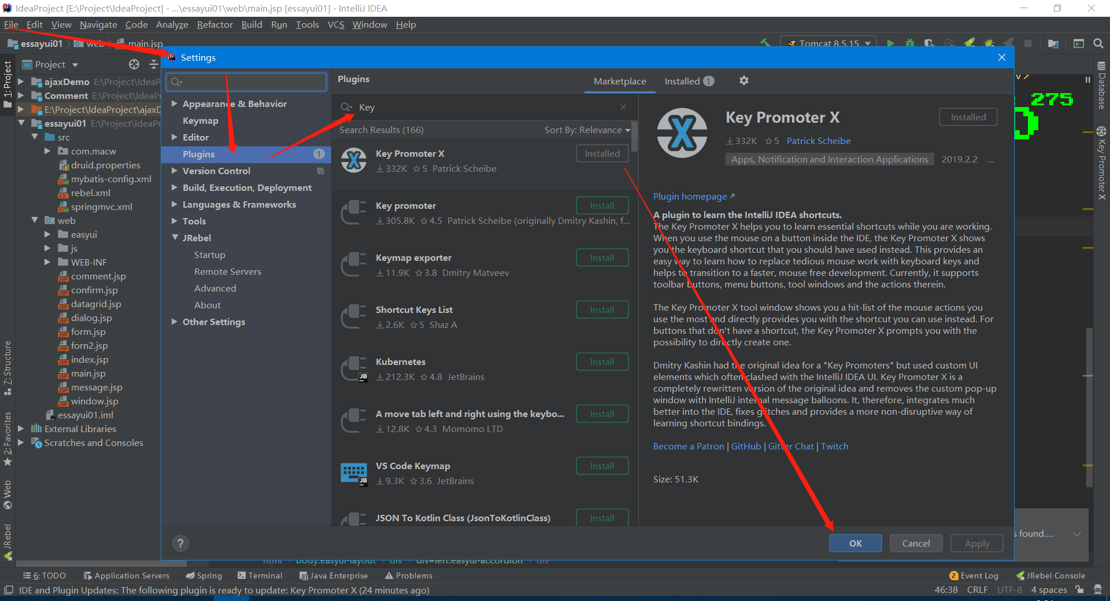This screenshot has height=601, width=1110.
Task: Open plugin settings gear icon
Action: click(744, 81)
